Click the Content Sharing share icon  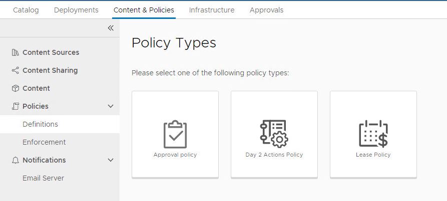coord(15,70)
